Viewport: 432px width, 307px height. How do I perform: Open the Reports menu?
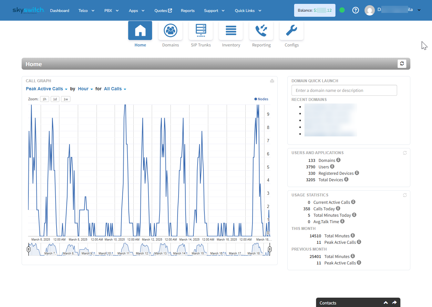click(x=188, y=10)
